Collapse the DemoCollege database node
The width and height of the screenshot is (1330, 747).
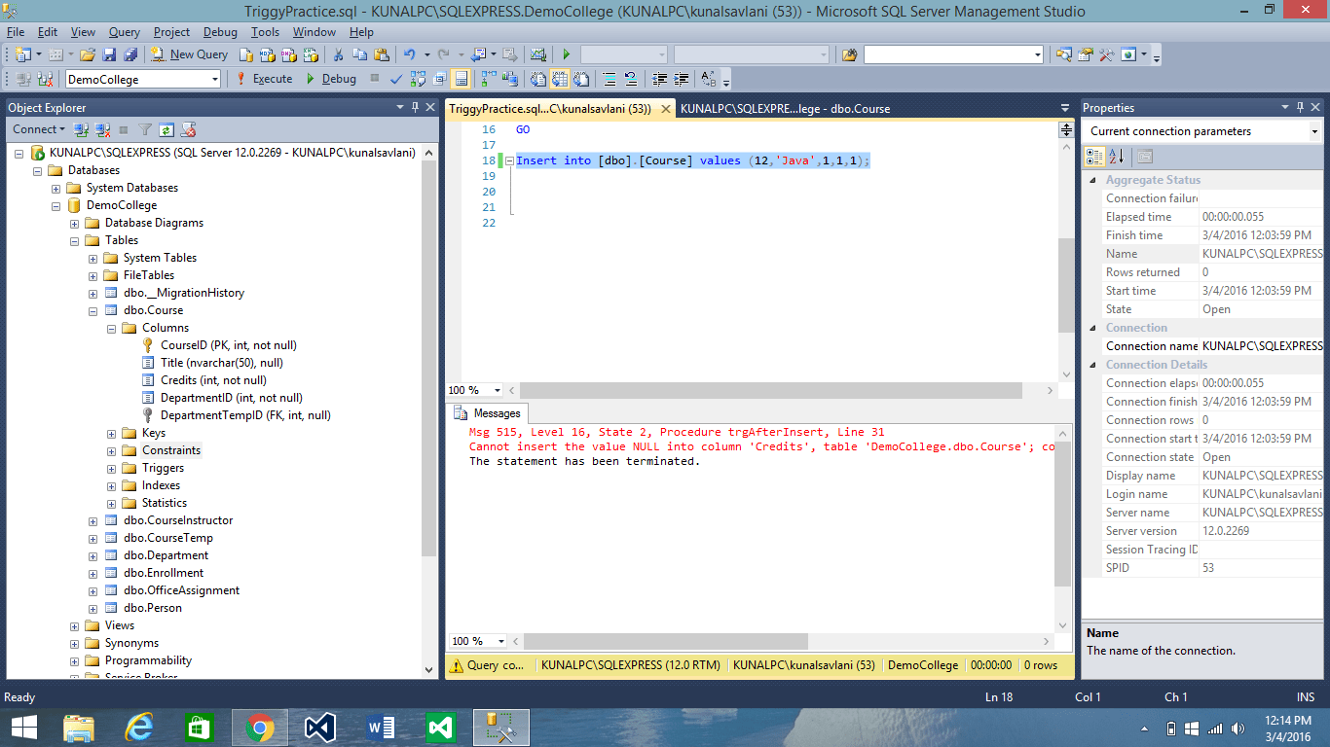(x=56, y=205)
